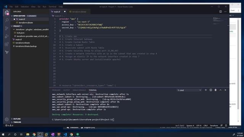
Task: Switch to the terraform.tfstate editor tab
Action: 79,12
